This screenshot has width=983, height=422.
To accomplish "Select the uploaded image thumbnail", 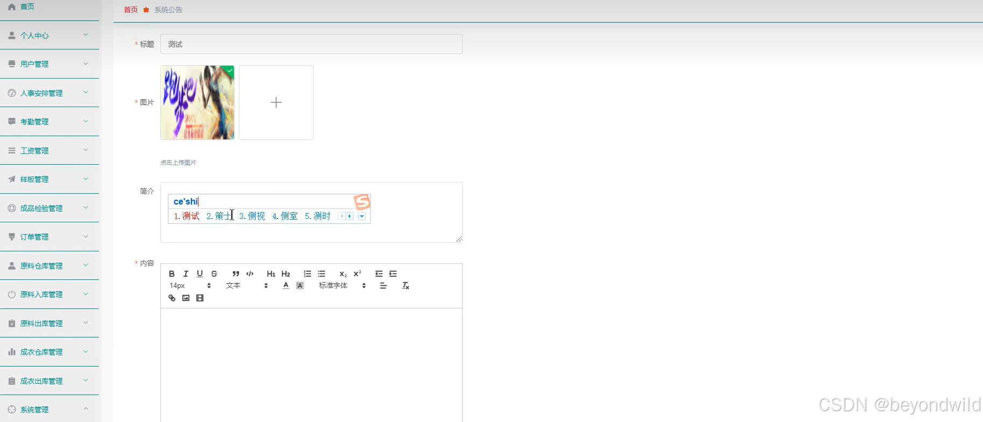I will [197, 102].
